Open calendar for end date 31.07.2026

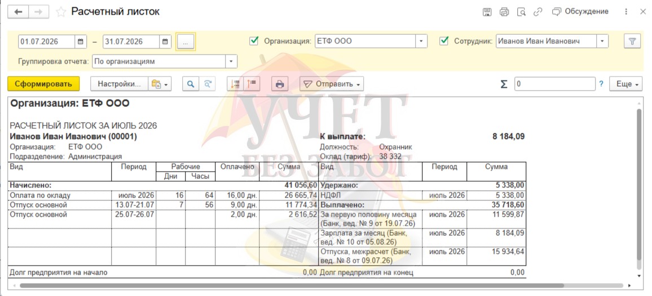tap(165, 42)
